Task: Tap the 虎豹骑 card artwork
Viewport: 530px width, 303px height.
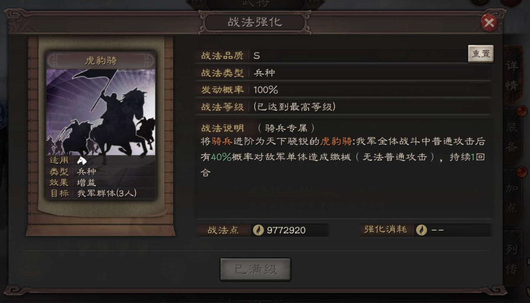Action: point(101,112)
